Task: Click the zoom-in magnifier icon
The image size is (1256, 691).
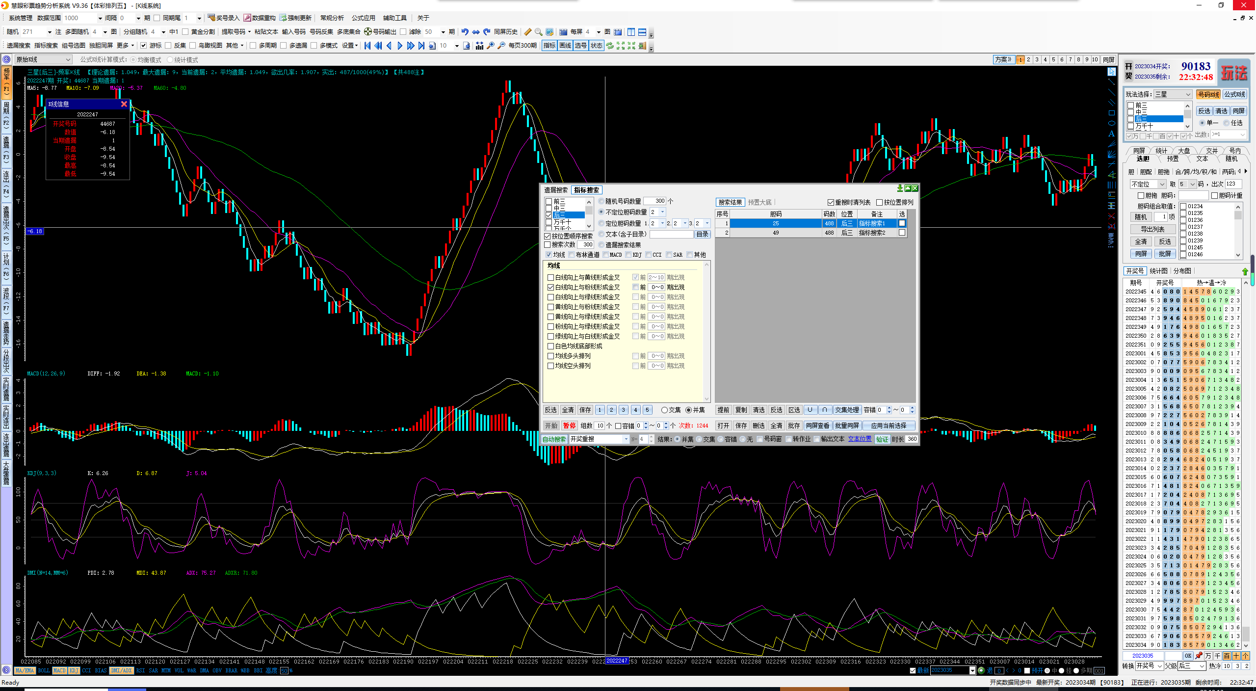Action: point(491,46)
